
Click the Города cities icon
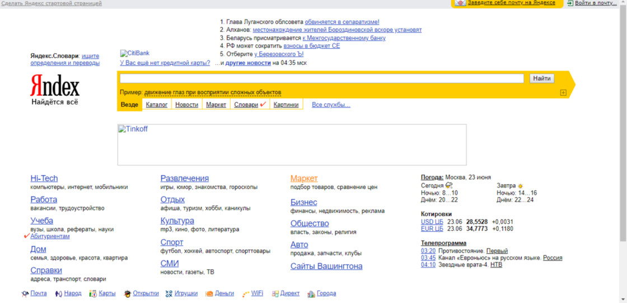[311, 294]
